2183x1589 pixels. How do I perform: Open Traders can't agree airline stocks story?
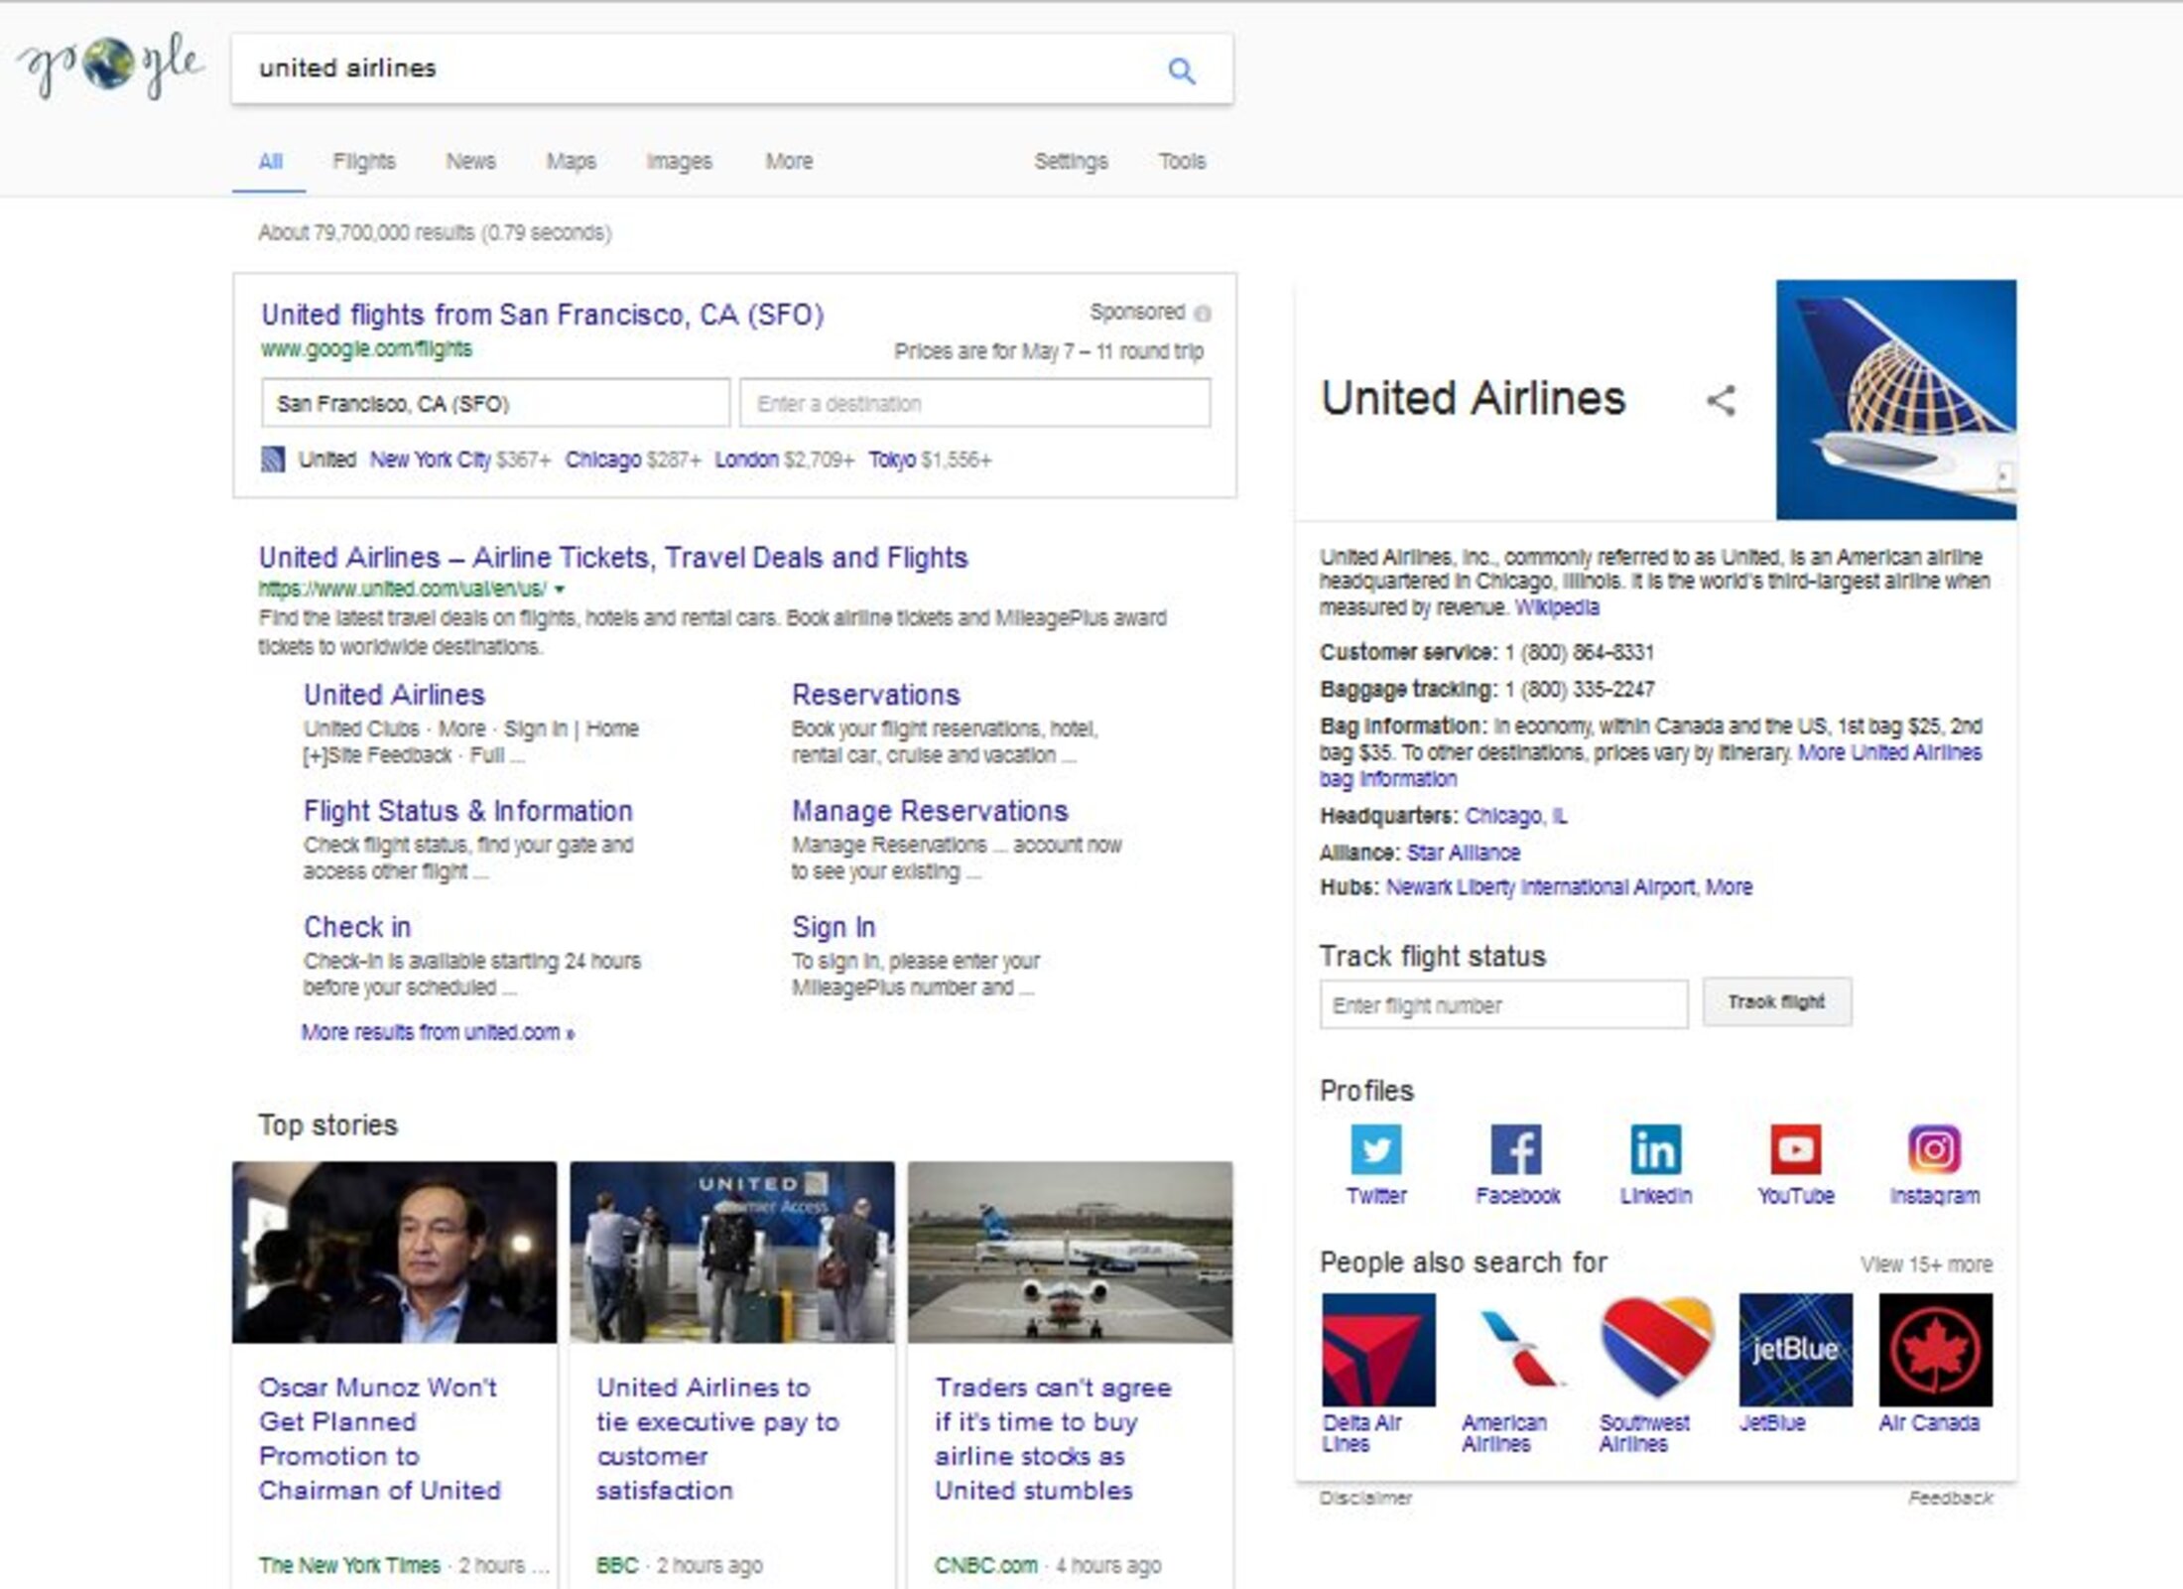pyautogui.click(x=1053, y=1438)
